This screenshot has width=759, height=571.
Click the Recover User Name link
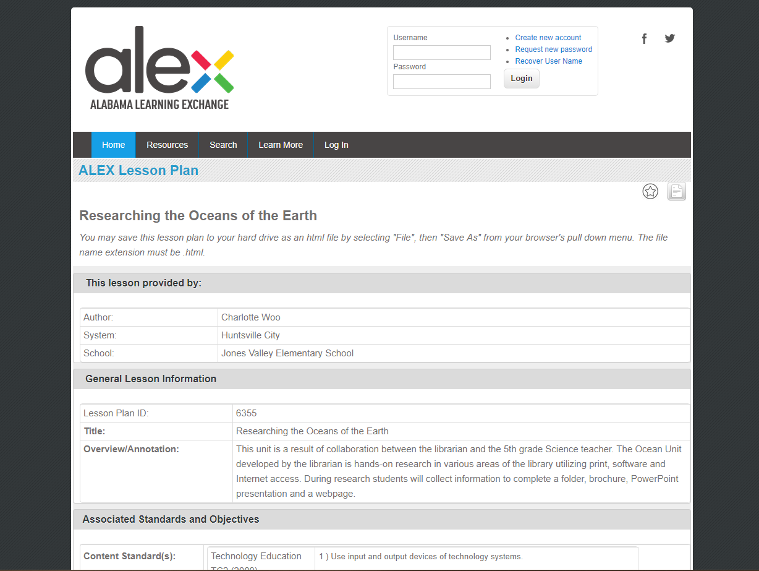point(548,61)
